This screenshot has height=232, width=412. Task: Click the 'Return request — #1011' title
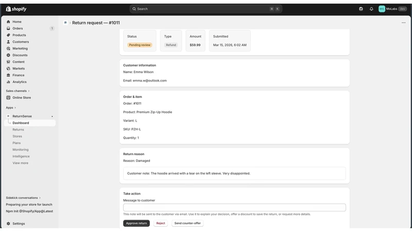(x=96, y=23)
